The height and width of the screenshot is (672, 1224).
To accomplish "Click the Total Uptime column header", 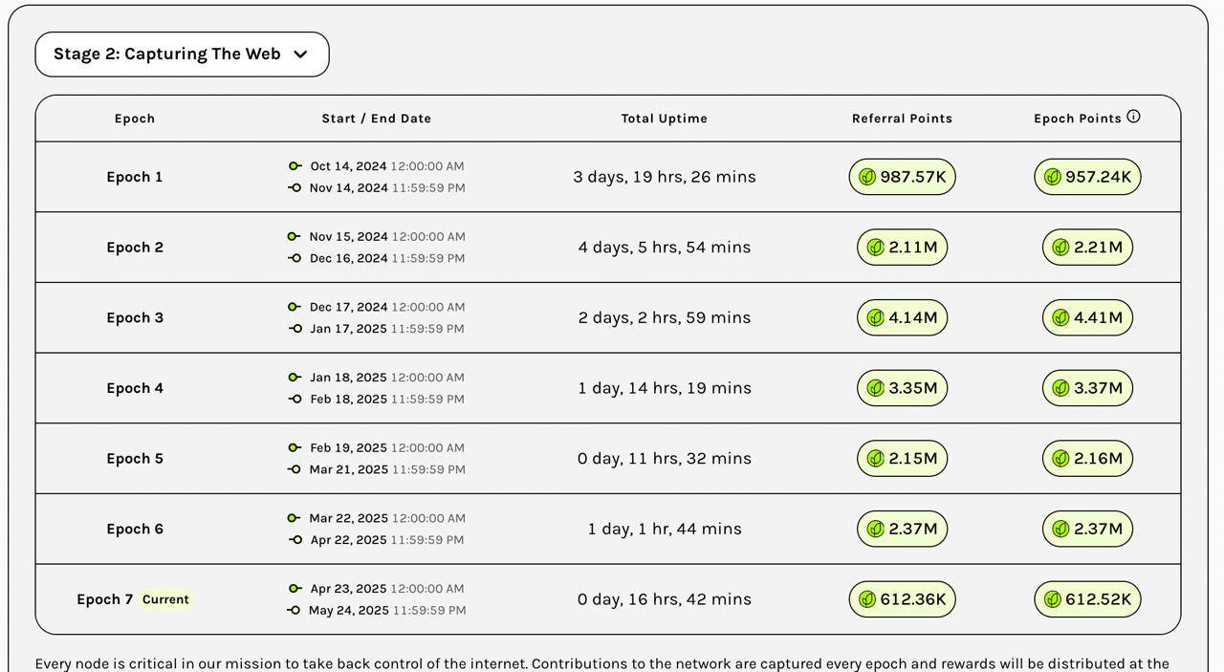I will 665,119.
